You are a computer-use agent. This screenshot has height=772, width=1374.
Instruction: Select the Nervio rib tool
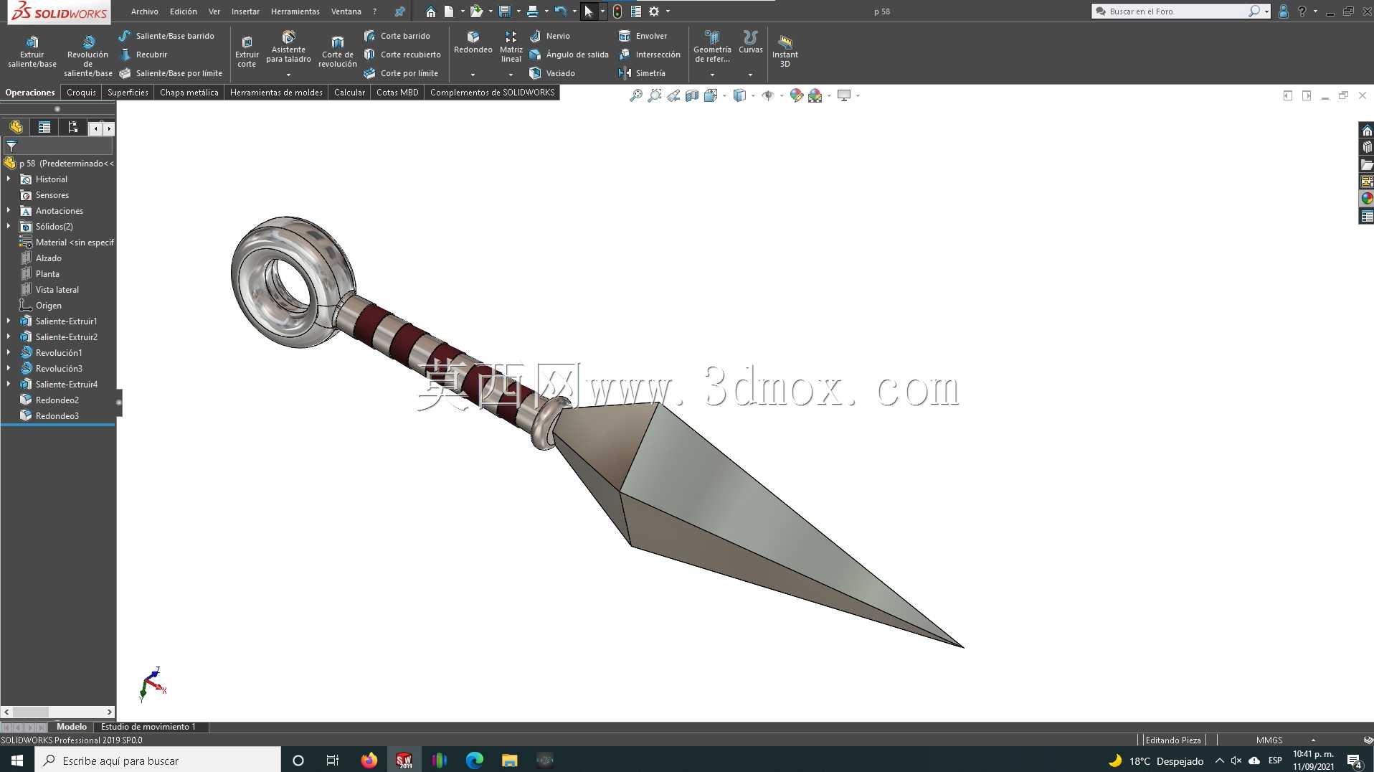point(549,36)
